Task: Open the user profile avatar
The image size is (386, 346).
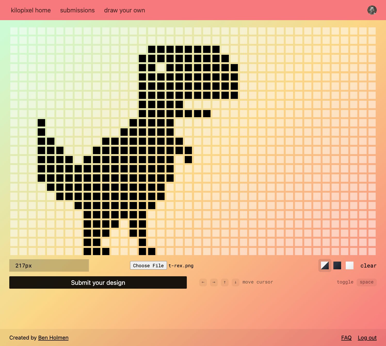Action: point(372,10)
